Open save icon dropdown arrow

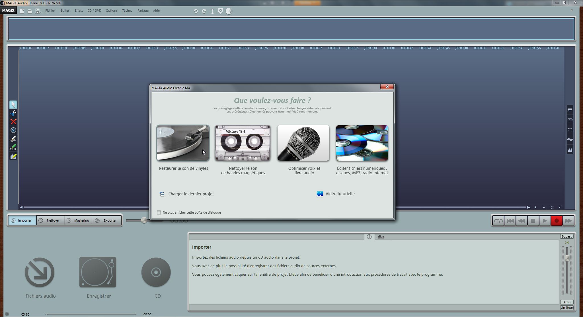click(x=41, y=12)
